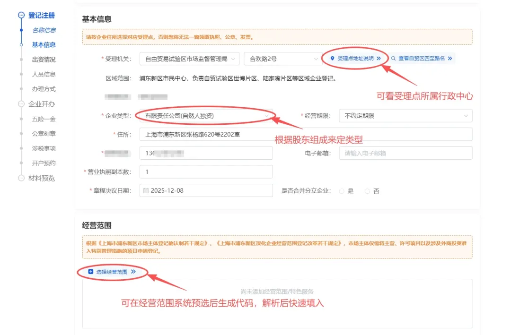Click the double-chevron after 受理点地址说明

[379, 58]
